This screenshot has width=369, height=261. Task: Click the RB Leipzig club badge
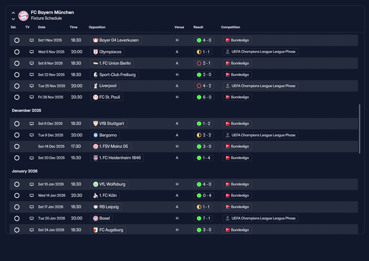tap(95, 207)
